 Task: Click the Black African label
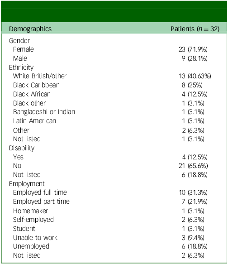pyautogui.click(x=32, y=94)
